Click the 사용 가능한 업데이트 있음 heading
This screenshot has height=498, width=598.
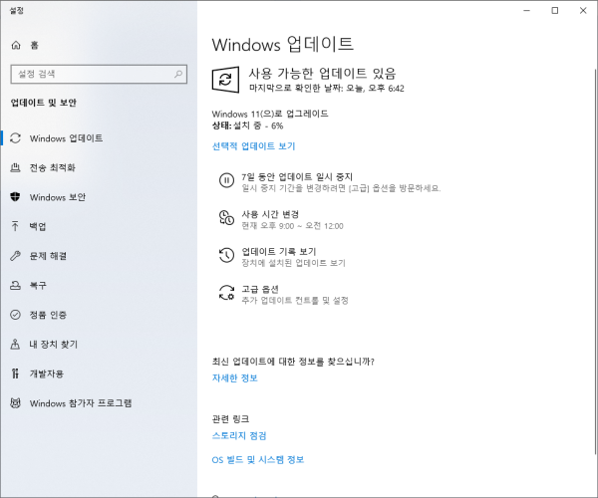pyautogui.click(x=322, y=73)
